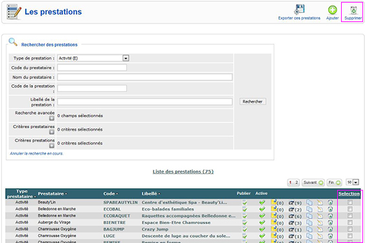Screen dimensions: 365x243
Task: Expand Critères prestataires plus button
Action: [52, 132]
